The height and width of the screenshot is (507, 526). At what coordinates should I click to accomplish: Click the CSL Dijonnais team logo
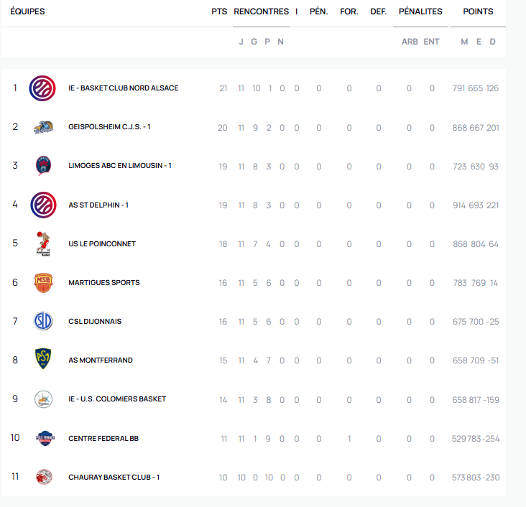click(43, 321)
